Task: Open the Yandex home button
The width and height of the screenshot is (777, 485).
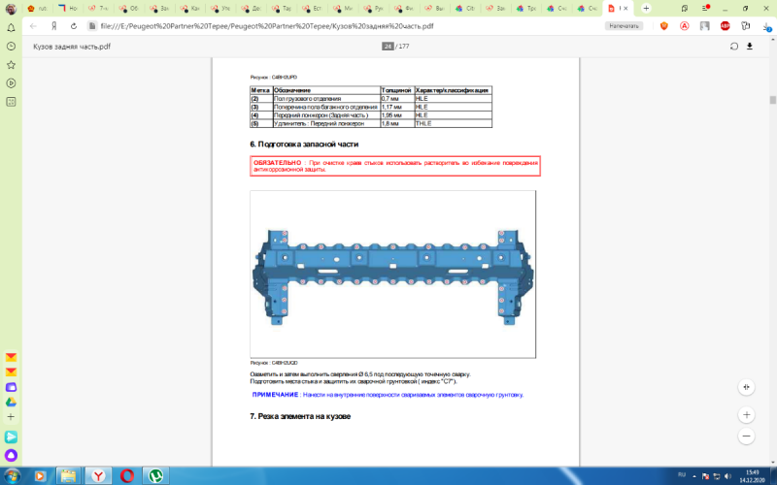Action: [52, 26]
